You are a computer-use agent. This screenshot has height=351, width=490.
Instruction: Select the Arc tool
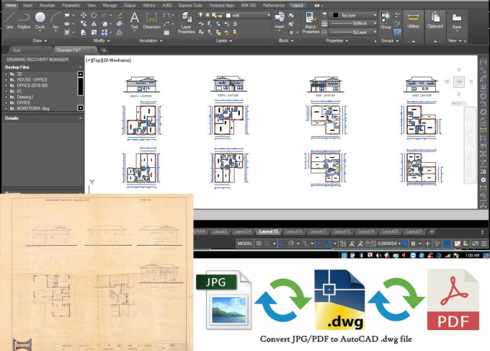pos(55,21)
